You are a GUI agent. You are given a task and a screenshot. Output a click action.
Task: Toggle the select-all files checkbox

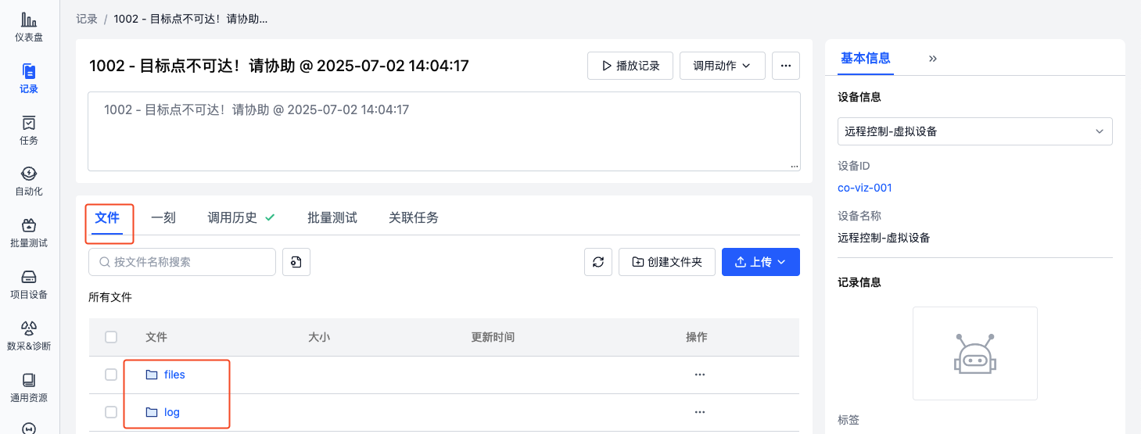(111, 337)
